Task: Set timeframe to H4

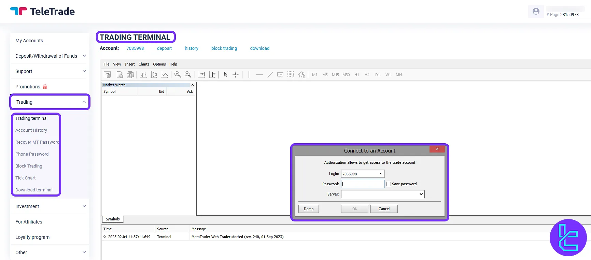Action: coord(367,75)
